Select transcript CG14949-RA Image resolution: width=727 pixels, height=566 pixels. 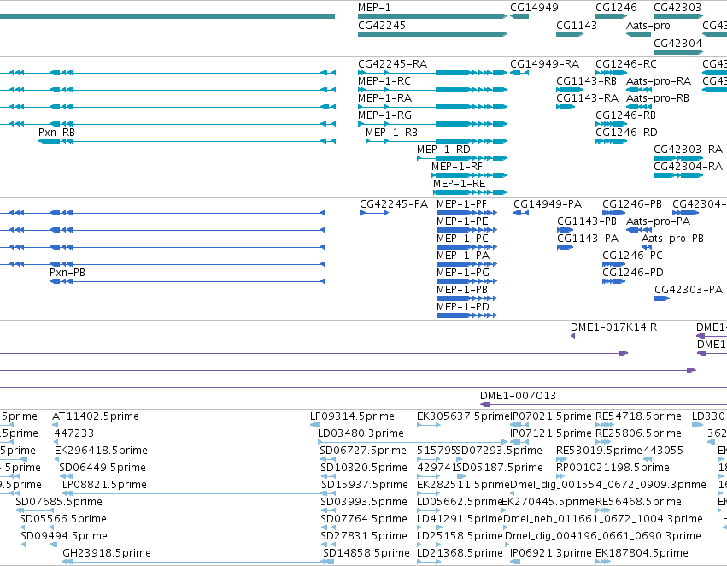point(519,73)
